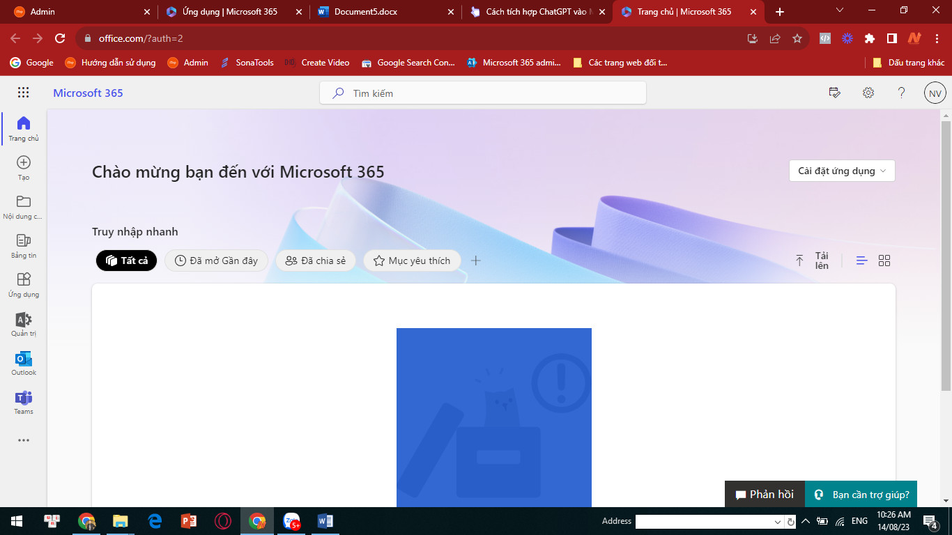Open the Ứng dụng apps sidebar icon
Image resolution: width=952 pixels, height=535 pixels.
coord(23,284)
